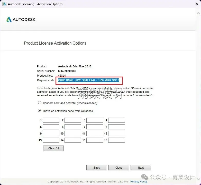Click activation code field 4
This screenshot has height=185, width=201.
(116, 120)
